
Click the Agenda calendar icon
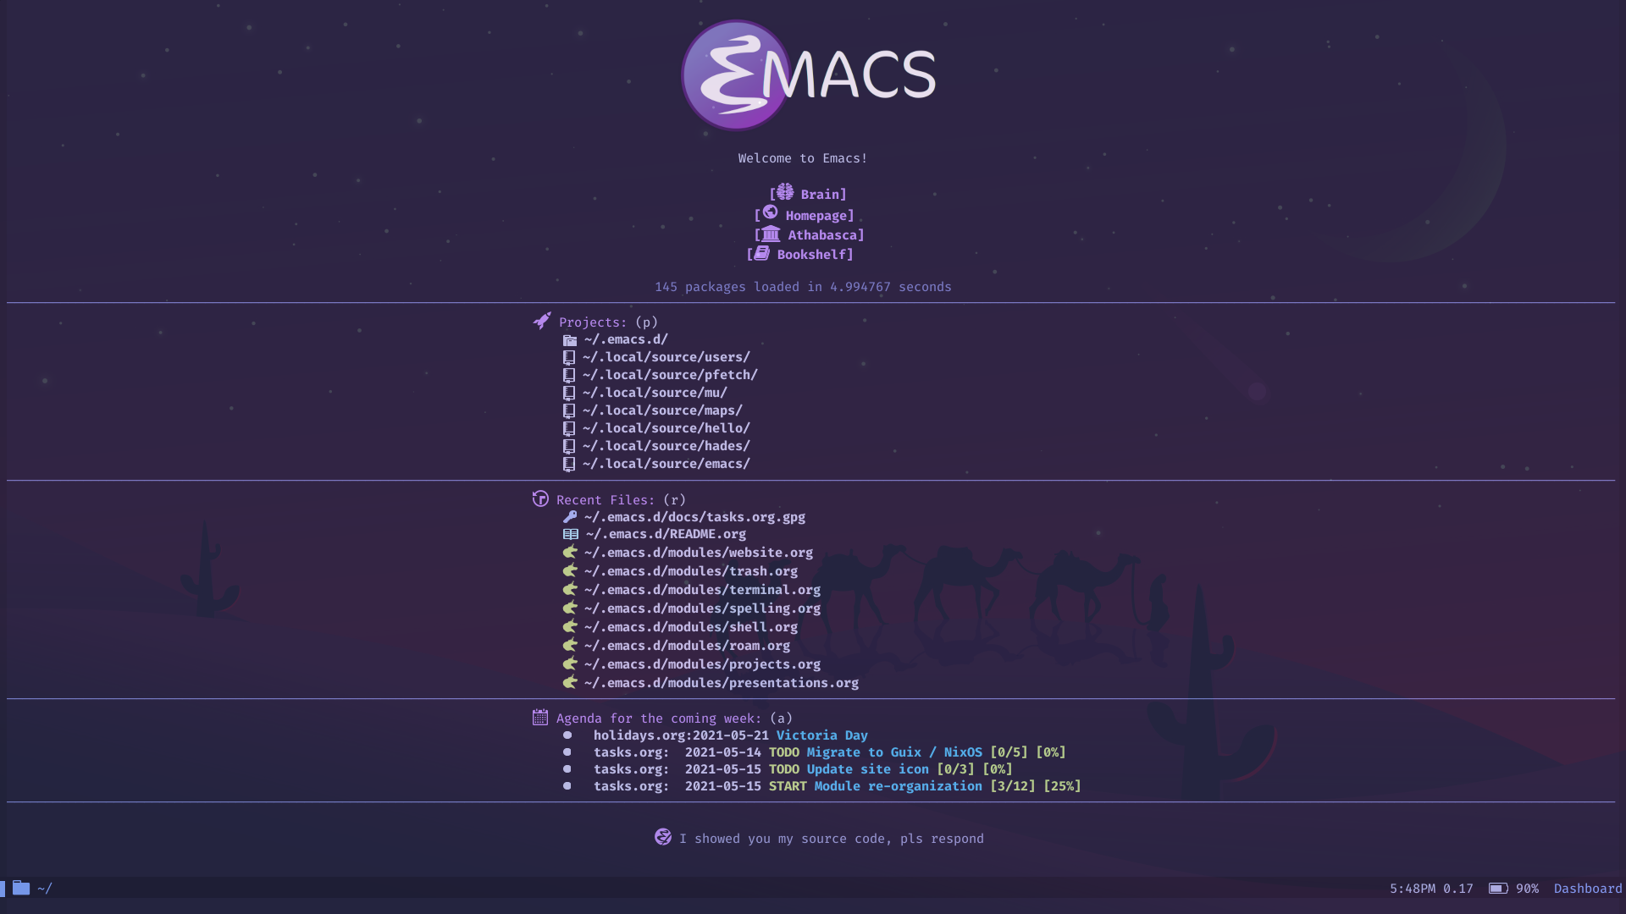(539, 718)
